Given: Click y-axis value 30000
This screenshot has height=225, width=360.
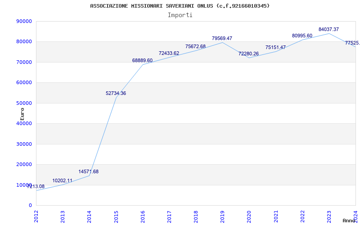Looking at the screenshot, I should (24, 144).
